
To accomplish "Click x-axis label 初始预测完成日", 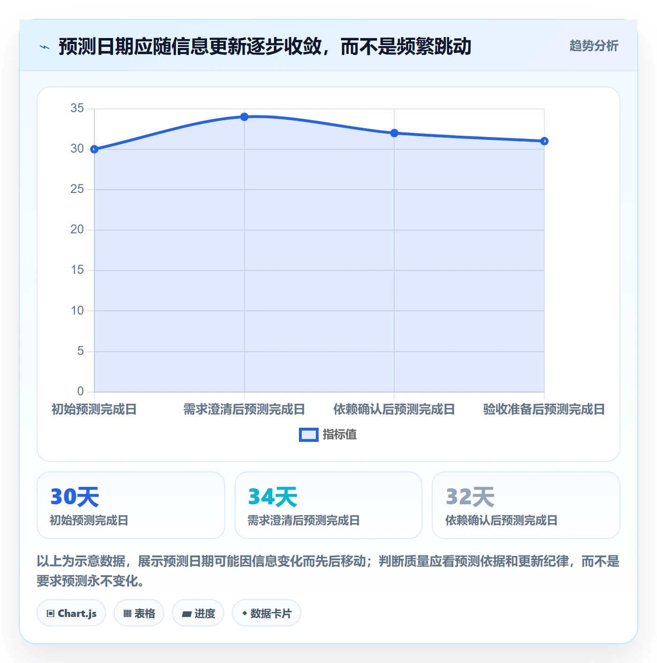I will 94,409.
